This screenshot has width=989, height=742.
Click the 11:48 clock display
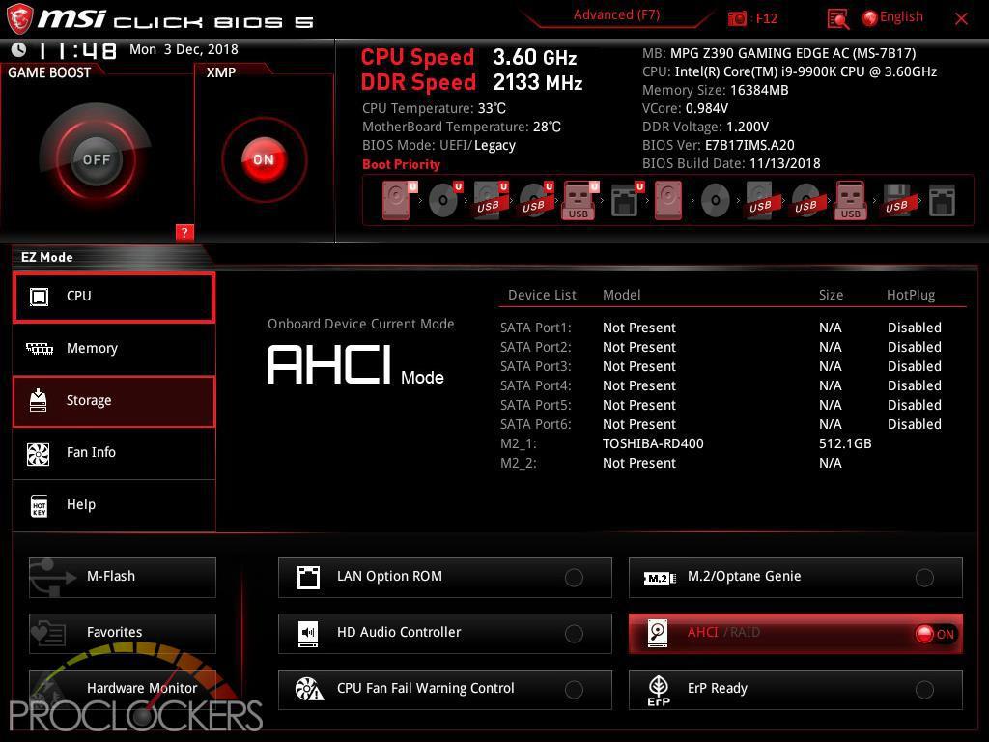pos(76,50)
